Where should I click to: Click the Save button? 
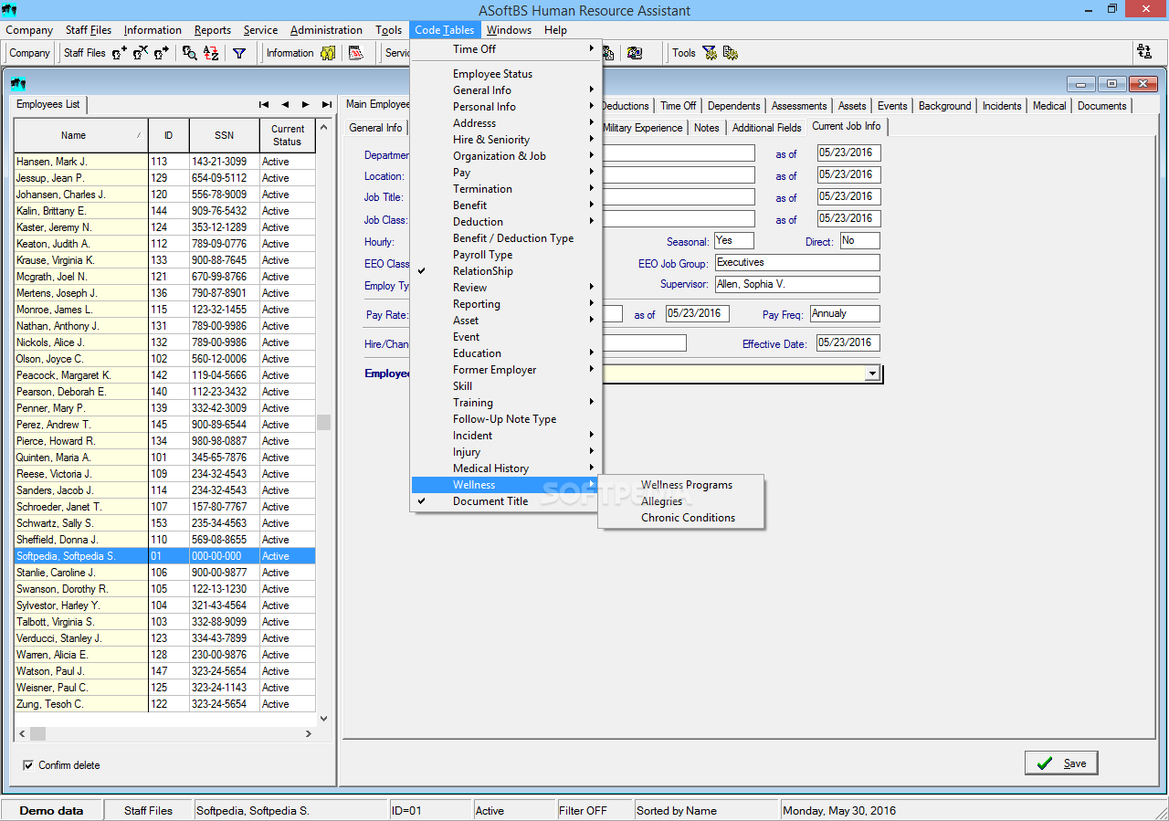[1061, 763]
